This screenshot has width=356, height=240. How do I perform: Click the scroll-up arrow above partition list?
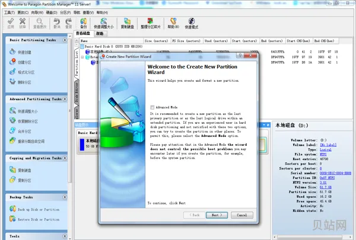coord(77,41)
